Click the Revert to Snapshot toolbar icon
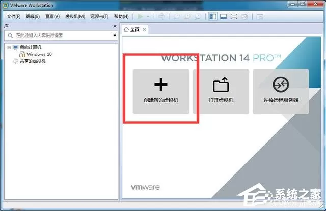Screen dimensions: 326x211 pyautogui.click(x=187, y=17)
